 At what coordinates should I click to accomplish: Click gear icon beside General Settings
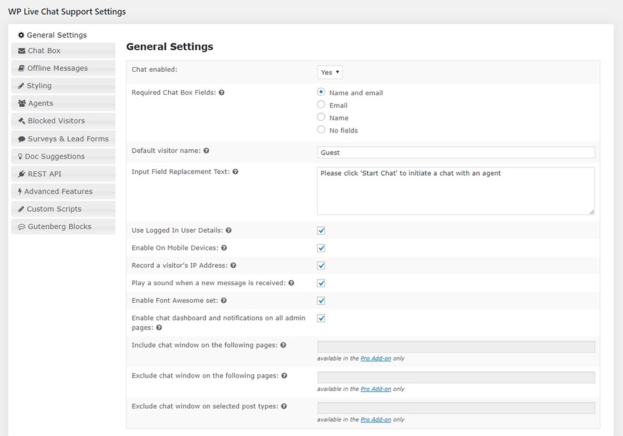click(x=21, y=35)
